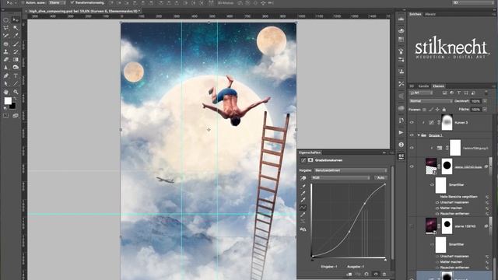Select the Move tool in toolbox
Viewport: 498px width, 280px height.
pyautogui.click(x=16, y=20)
